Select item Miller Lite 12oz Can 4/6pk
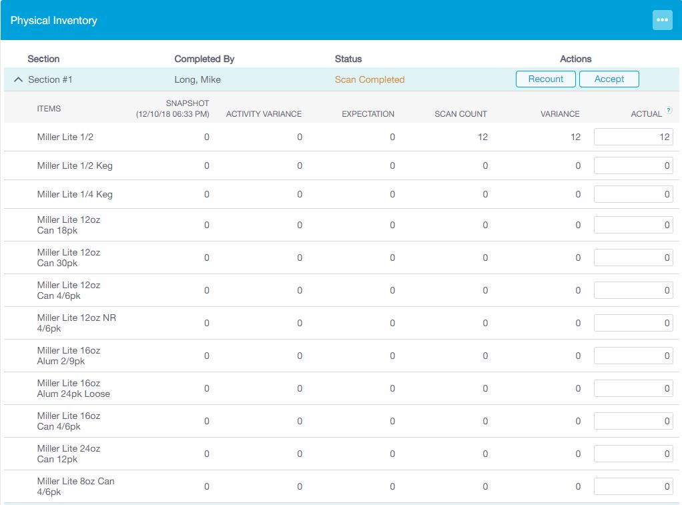682x505 pixels. tap(69, 290)
